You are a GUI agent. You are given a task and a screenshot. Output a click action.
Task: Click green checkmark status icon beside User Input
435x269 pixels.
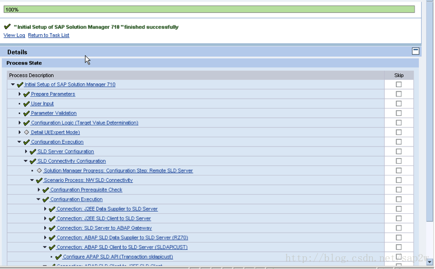point(26,104)
